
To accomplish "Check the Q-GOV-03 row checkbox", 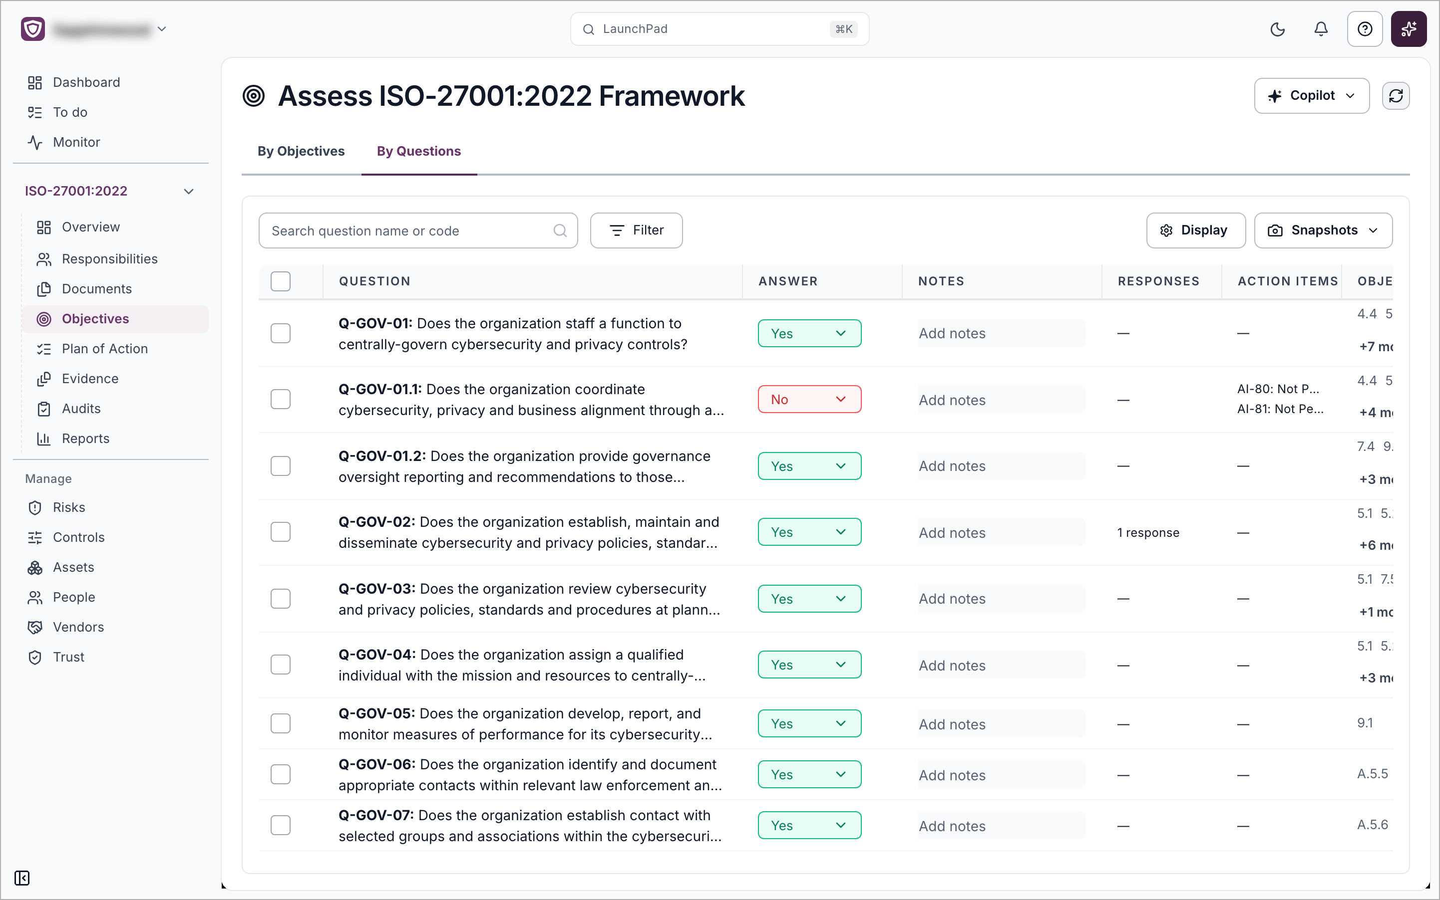I will 280,598.
